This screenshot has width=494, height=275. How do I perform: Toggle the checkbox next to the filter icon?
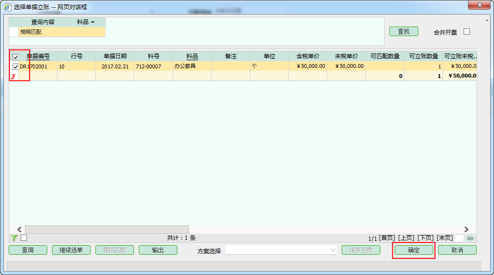click(24, 237)
